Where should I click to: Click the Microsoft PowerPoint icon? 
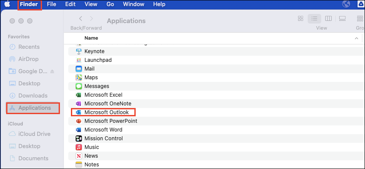[79, 121]
